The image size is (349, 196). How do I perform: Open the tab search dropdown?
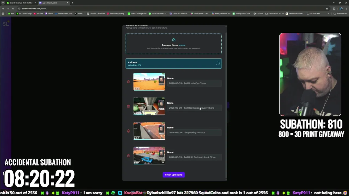pyautogui.click(x=3, y=3)
